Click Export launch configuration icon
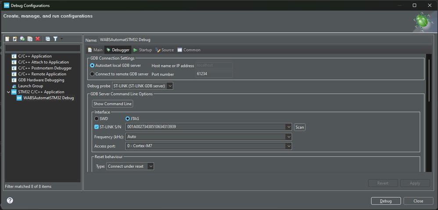This screenshot has height=210, width=438. point(22,39)
